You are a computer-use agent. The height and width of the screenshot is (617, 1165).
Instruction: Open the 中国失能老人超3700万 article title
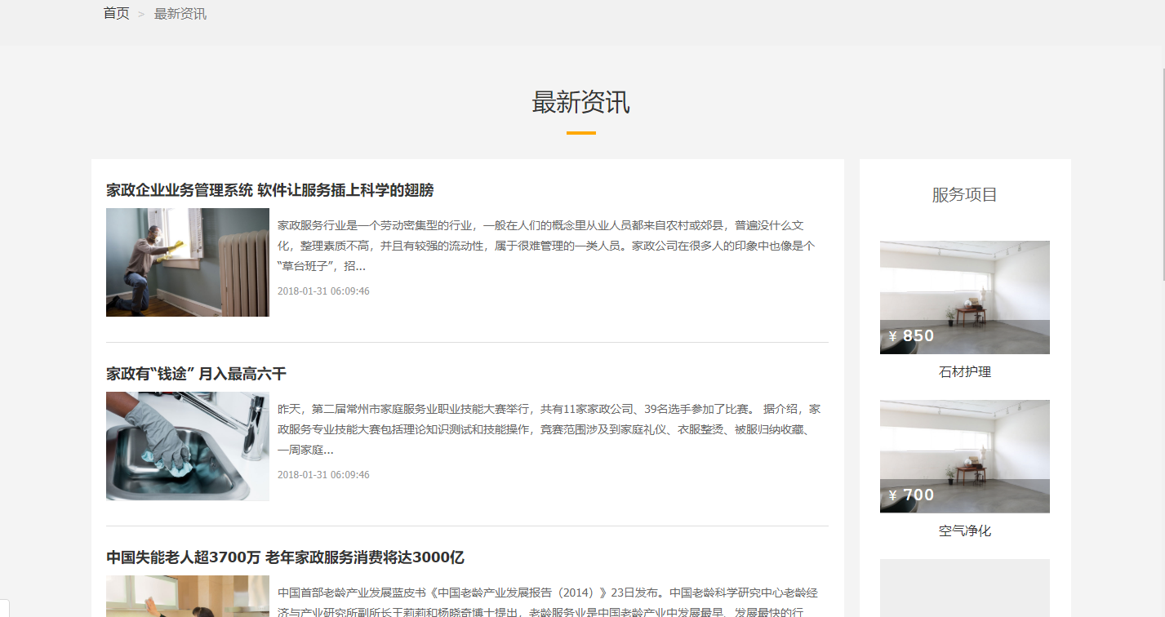point(285,557)
